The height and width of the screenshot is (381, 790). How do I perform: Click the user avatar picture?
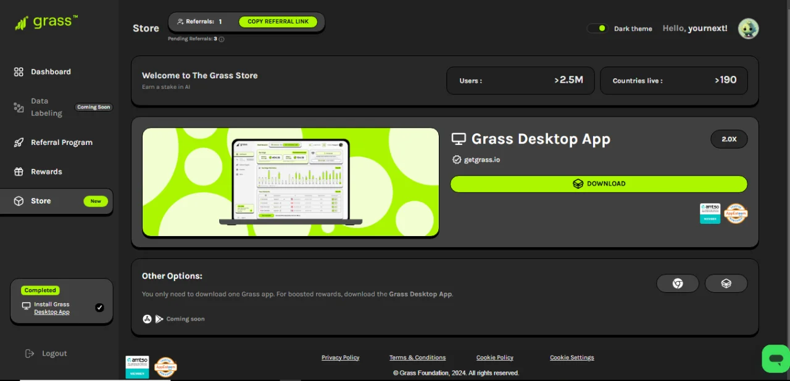[748, 28]
